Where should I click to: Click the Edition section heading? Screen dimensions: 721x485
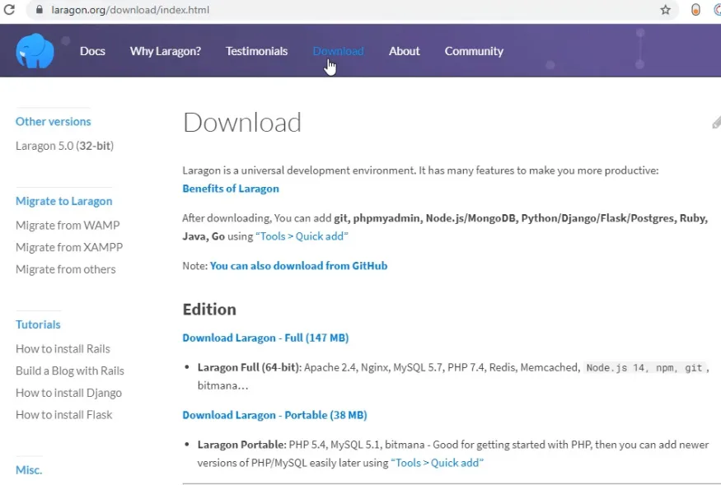pyautogui.click(x=209, y=310)
